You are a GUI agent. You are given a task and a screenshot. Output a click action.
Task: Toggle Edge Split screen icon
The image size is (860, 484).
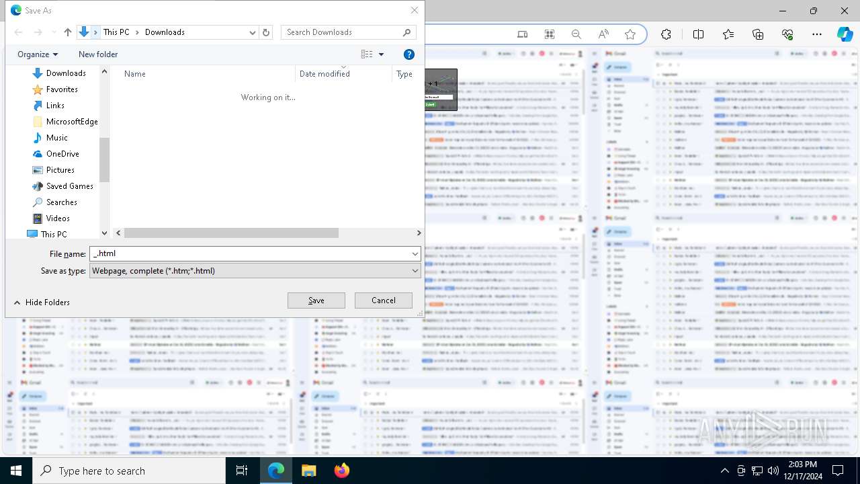[699, 34]
